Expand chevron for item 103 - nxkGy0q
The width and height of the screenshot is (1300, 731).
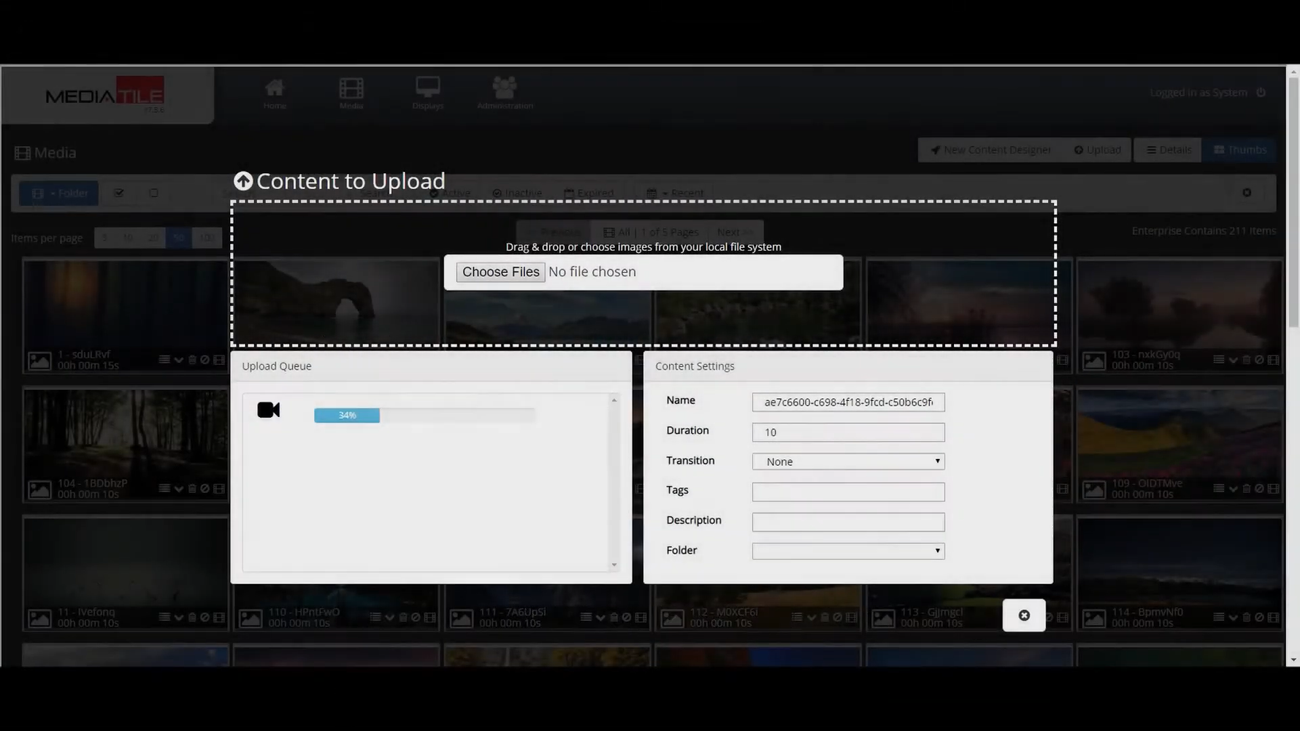click(x=1233, y=360)
